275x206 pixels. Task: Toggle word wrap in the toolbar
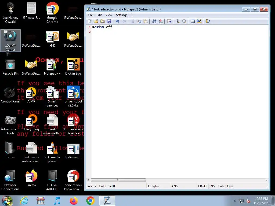tap(169, 21)
